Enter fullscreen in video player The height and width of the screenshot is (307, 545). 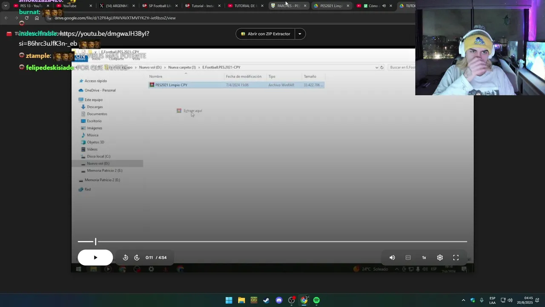[456, 258]
